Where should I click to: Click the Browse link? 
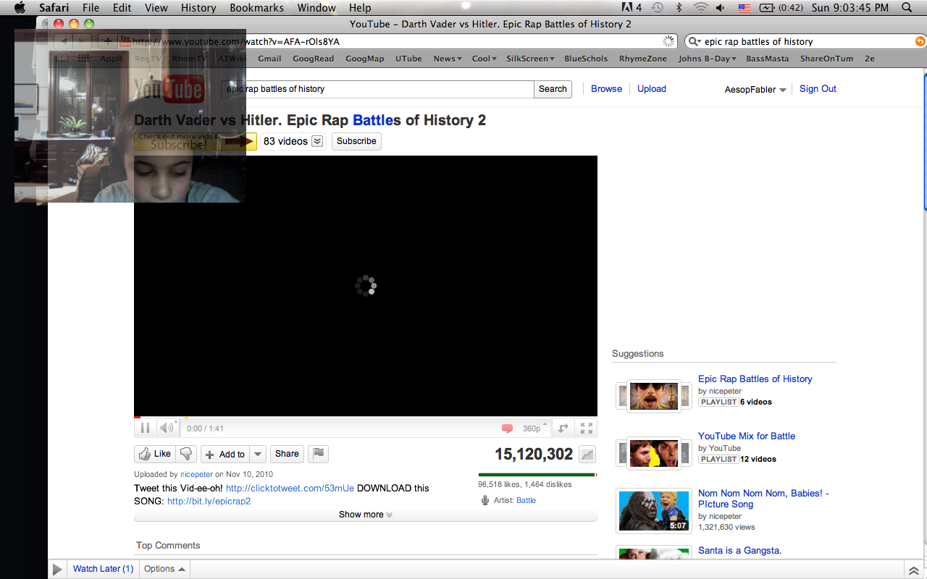(x=606, y=89)
